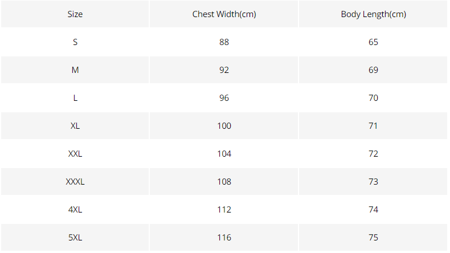
Task: Click body length value 72
Action: (x=373, y=154)
